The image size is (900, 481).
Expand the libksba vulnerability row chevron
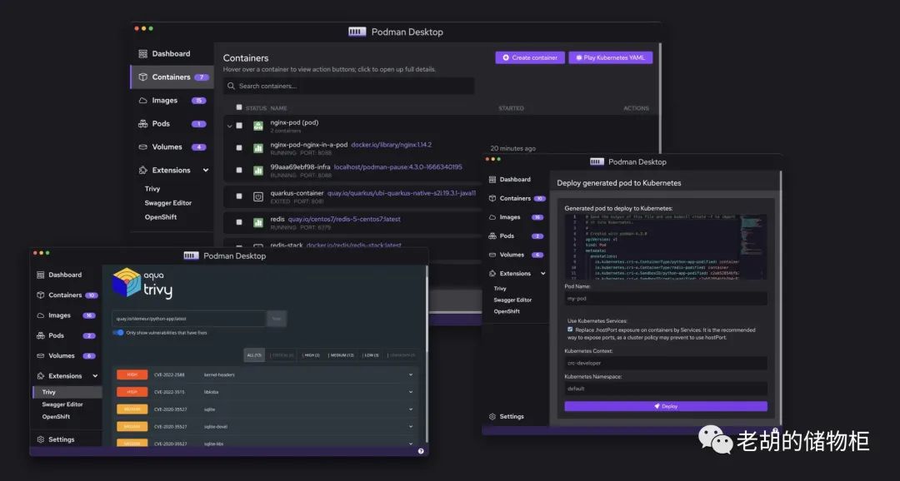(x=410, y=392)
